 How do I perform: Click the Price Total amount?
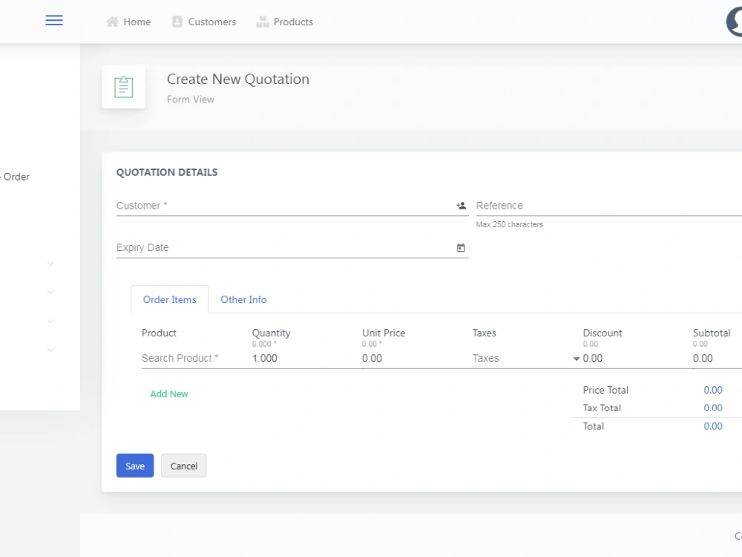pyautogui.click(x=712, y=390)
